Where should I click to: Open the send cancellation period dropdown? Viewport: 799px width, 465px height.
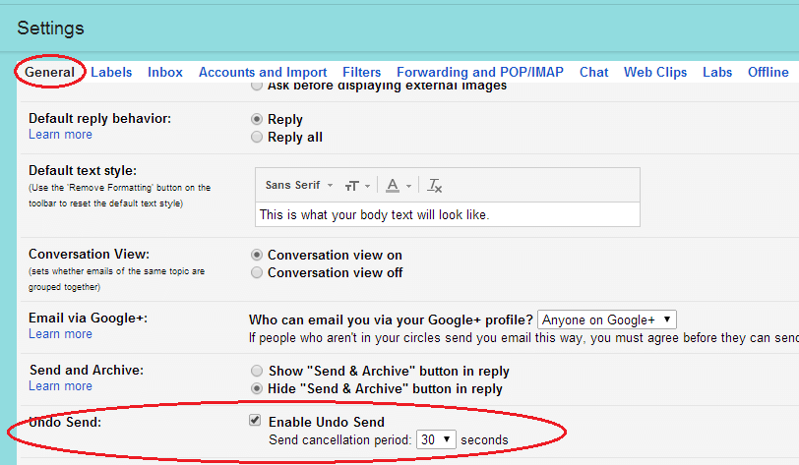coord(435,439)
